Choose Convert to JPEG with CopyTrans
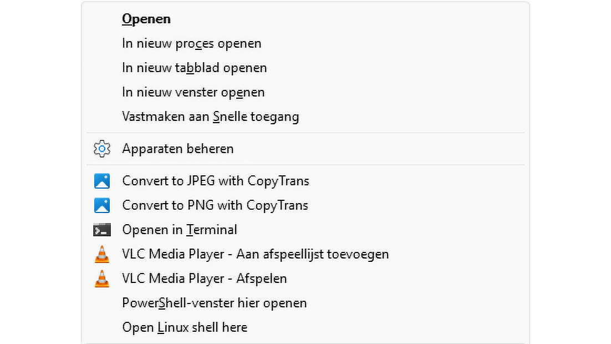The height and width of the screenshot is (344, 611). coord(216,181)
